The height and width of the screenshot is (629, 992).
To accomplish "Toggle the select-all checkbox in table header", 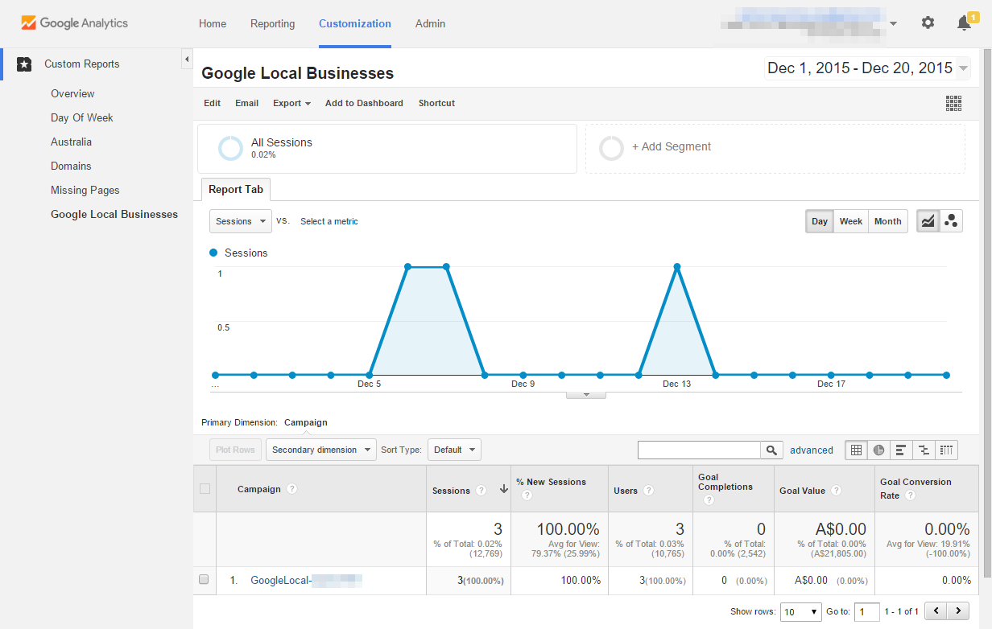I will pyautogui.click(x=205, y=488).
